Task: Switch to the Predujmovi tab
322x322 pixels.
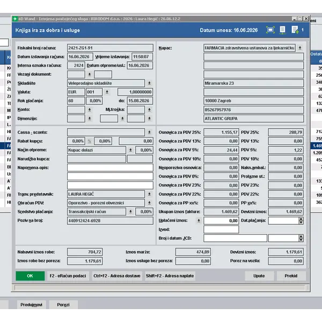Action: tap(32, 305)
